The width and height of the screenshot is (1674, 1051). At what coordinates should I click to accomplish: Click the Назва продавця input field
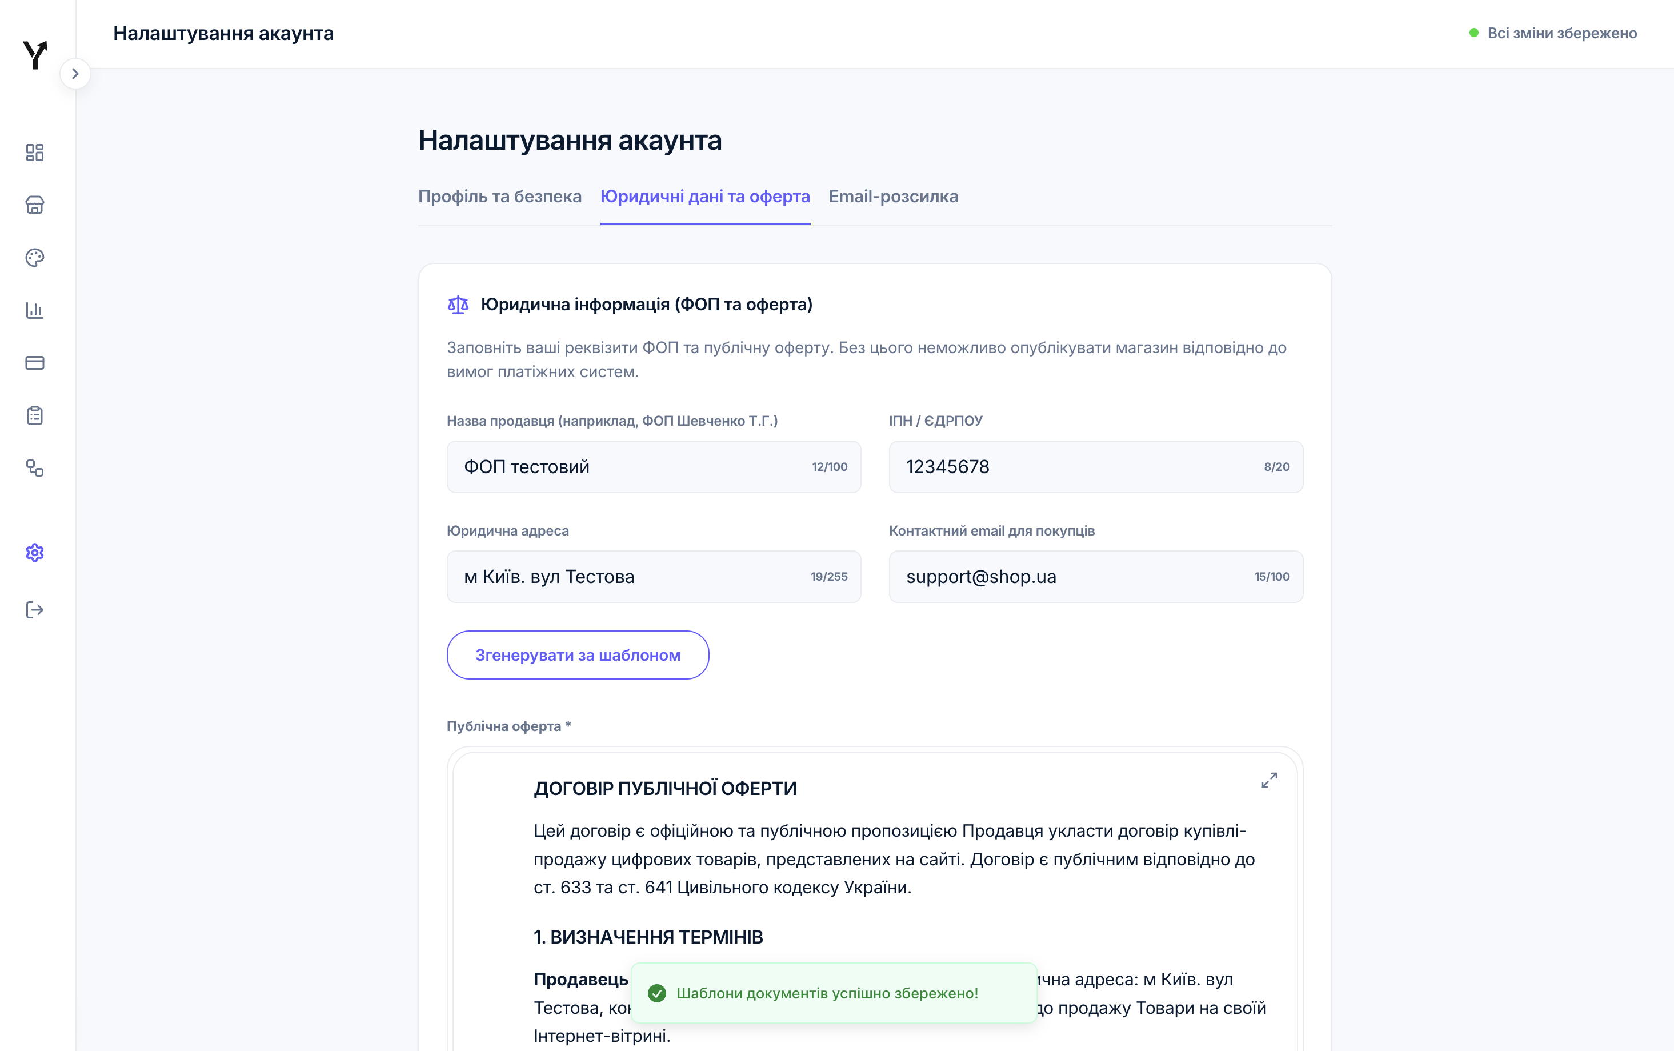(x=654, y=467)
